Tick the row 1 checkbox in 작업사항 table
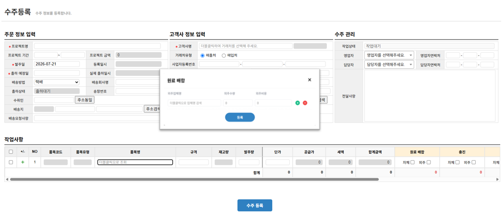The width and height of the screenshot is (503, 215). [11, 162]
